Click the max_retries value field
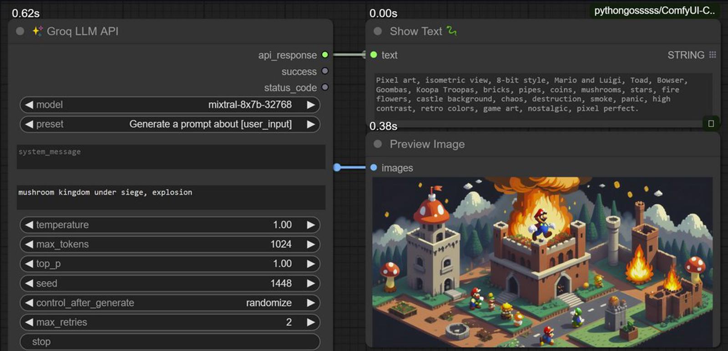 tap(170, 322)
